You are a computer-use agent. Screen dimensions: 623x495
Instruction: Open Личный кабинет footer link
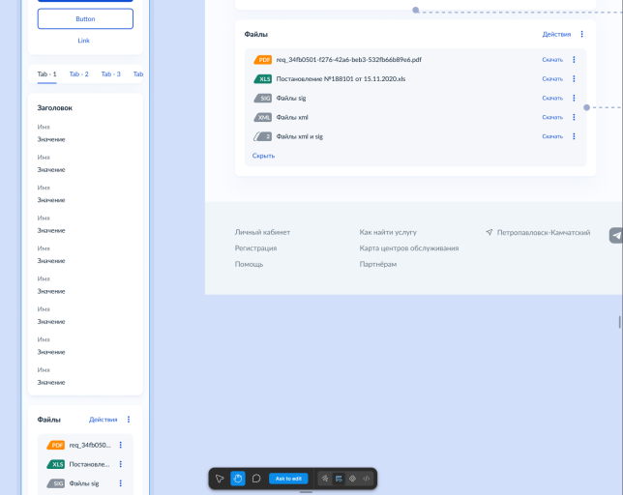[x=262, y=232]
